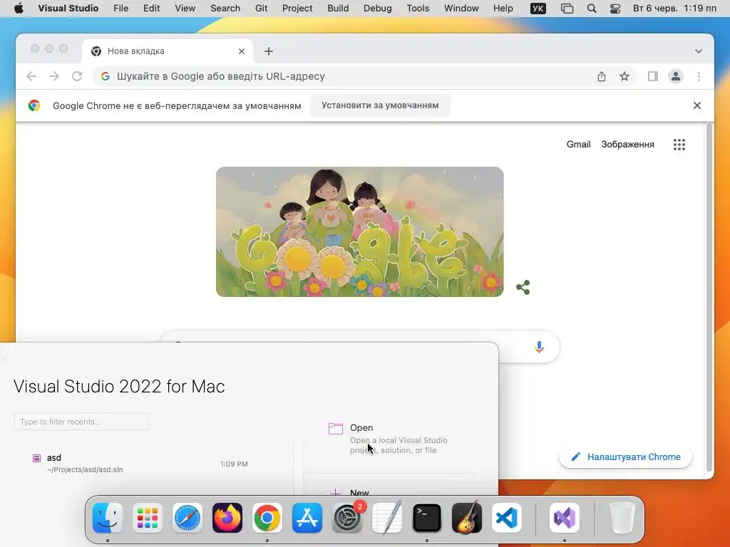Click the 1:09 PM timestamp of asd
730x547 pixels.
(234, 464)
